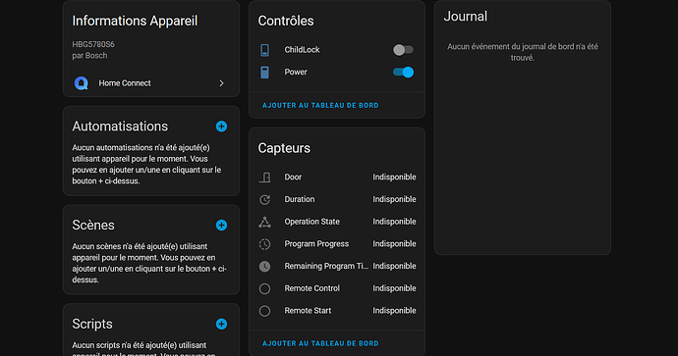The image size is (678, 356).
Task: Click the Automatisations heading
Action: 120,127
